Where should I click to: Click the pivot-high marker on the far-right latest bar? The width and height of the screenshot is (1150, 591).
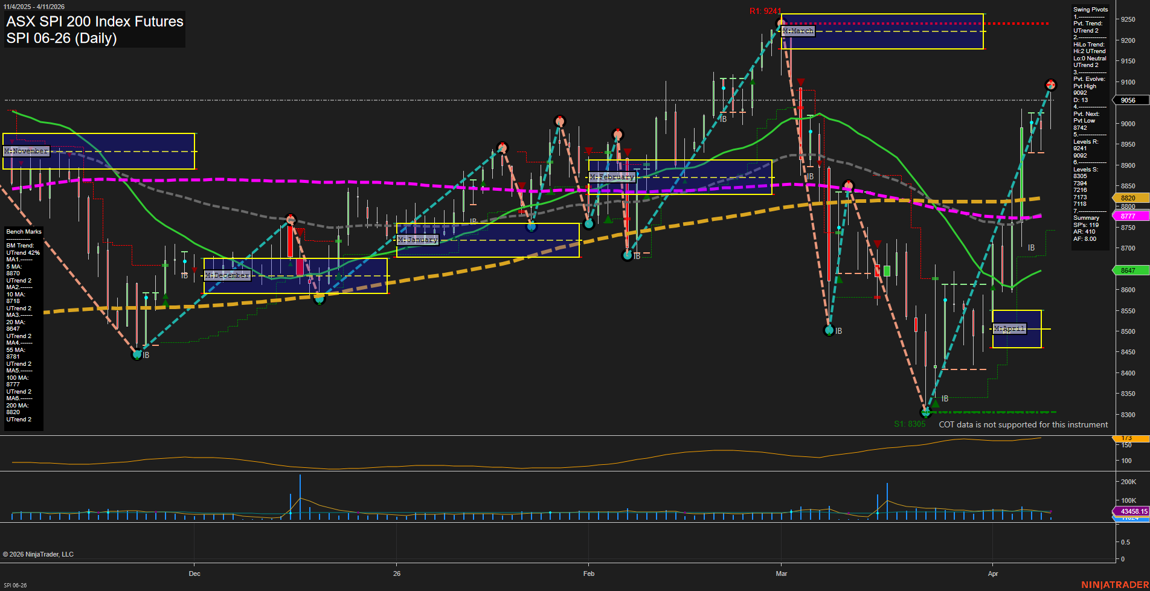tap(1051, 85)
